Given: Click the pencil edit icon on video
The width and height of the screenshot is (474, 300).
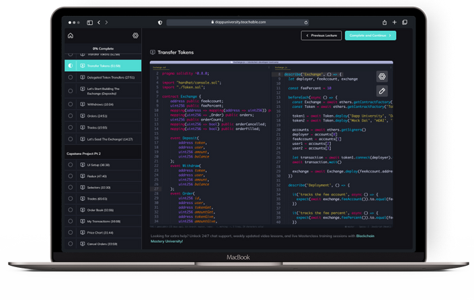Looking at the screenshot, I should [382, 91].
